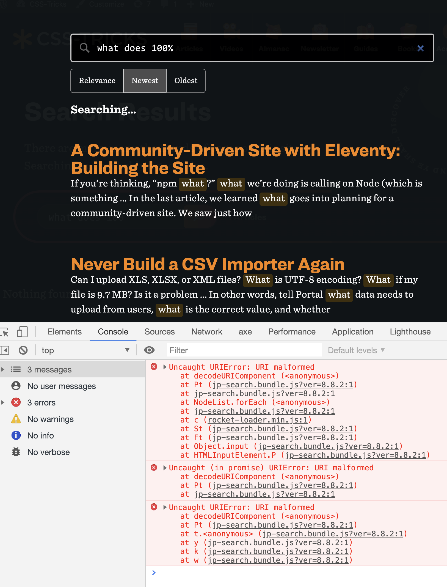Switch to the Elements tab

65,332
